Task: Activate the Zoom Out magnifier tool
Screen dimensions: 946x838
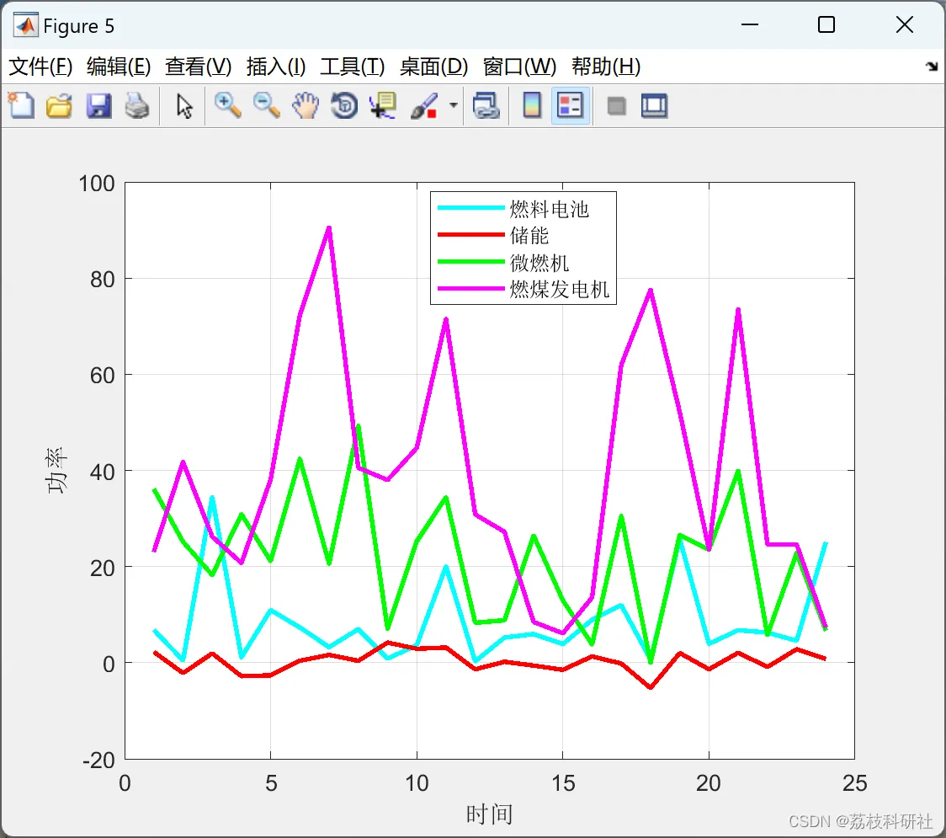Action: 266,105
